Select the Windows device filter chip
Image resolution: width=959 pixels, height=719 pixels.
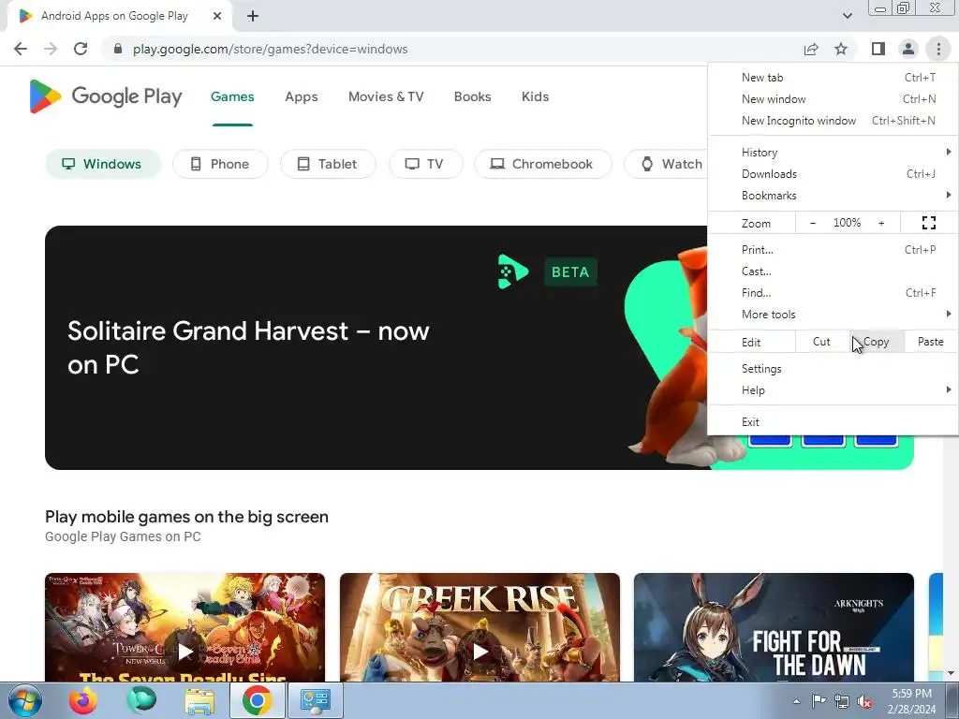[103, 164]
